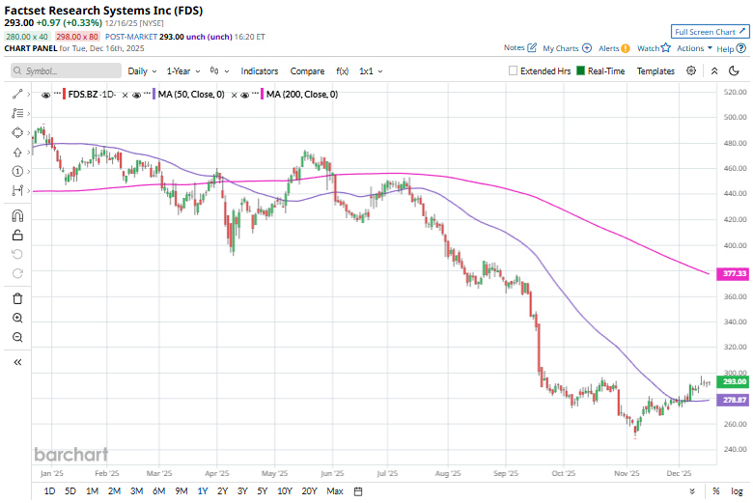Toggle the Real-Time checkbox
Image resolution: width=753 pixels, height=503 pixels.
point(581,70)
